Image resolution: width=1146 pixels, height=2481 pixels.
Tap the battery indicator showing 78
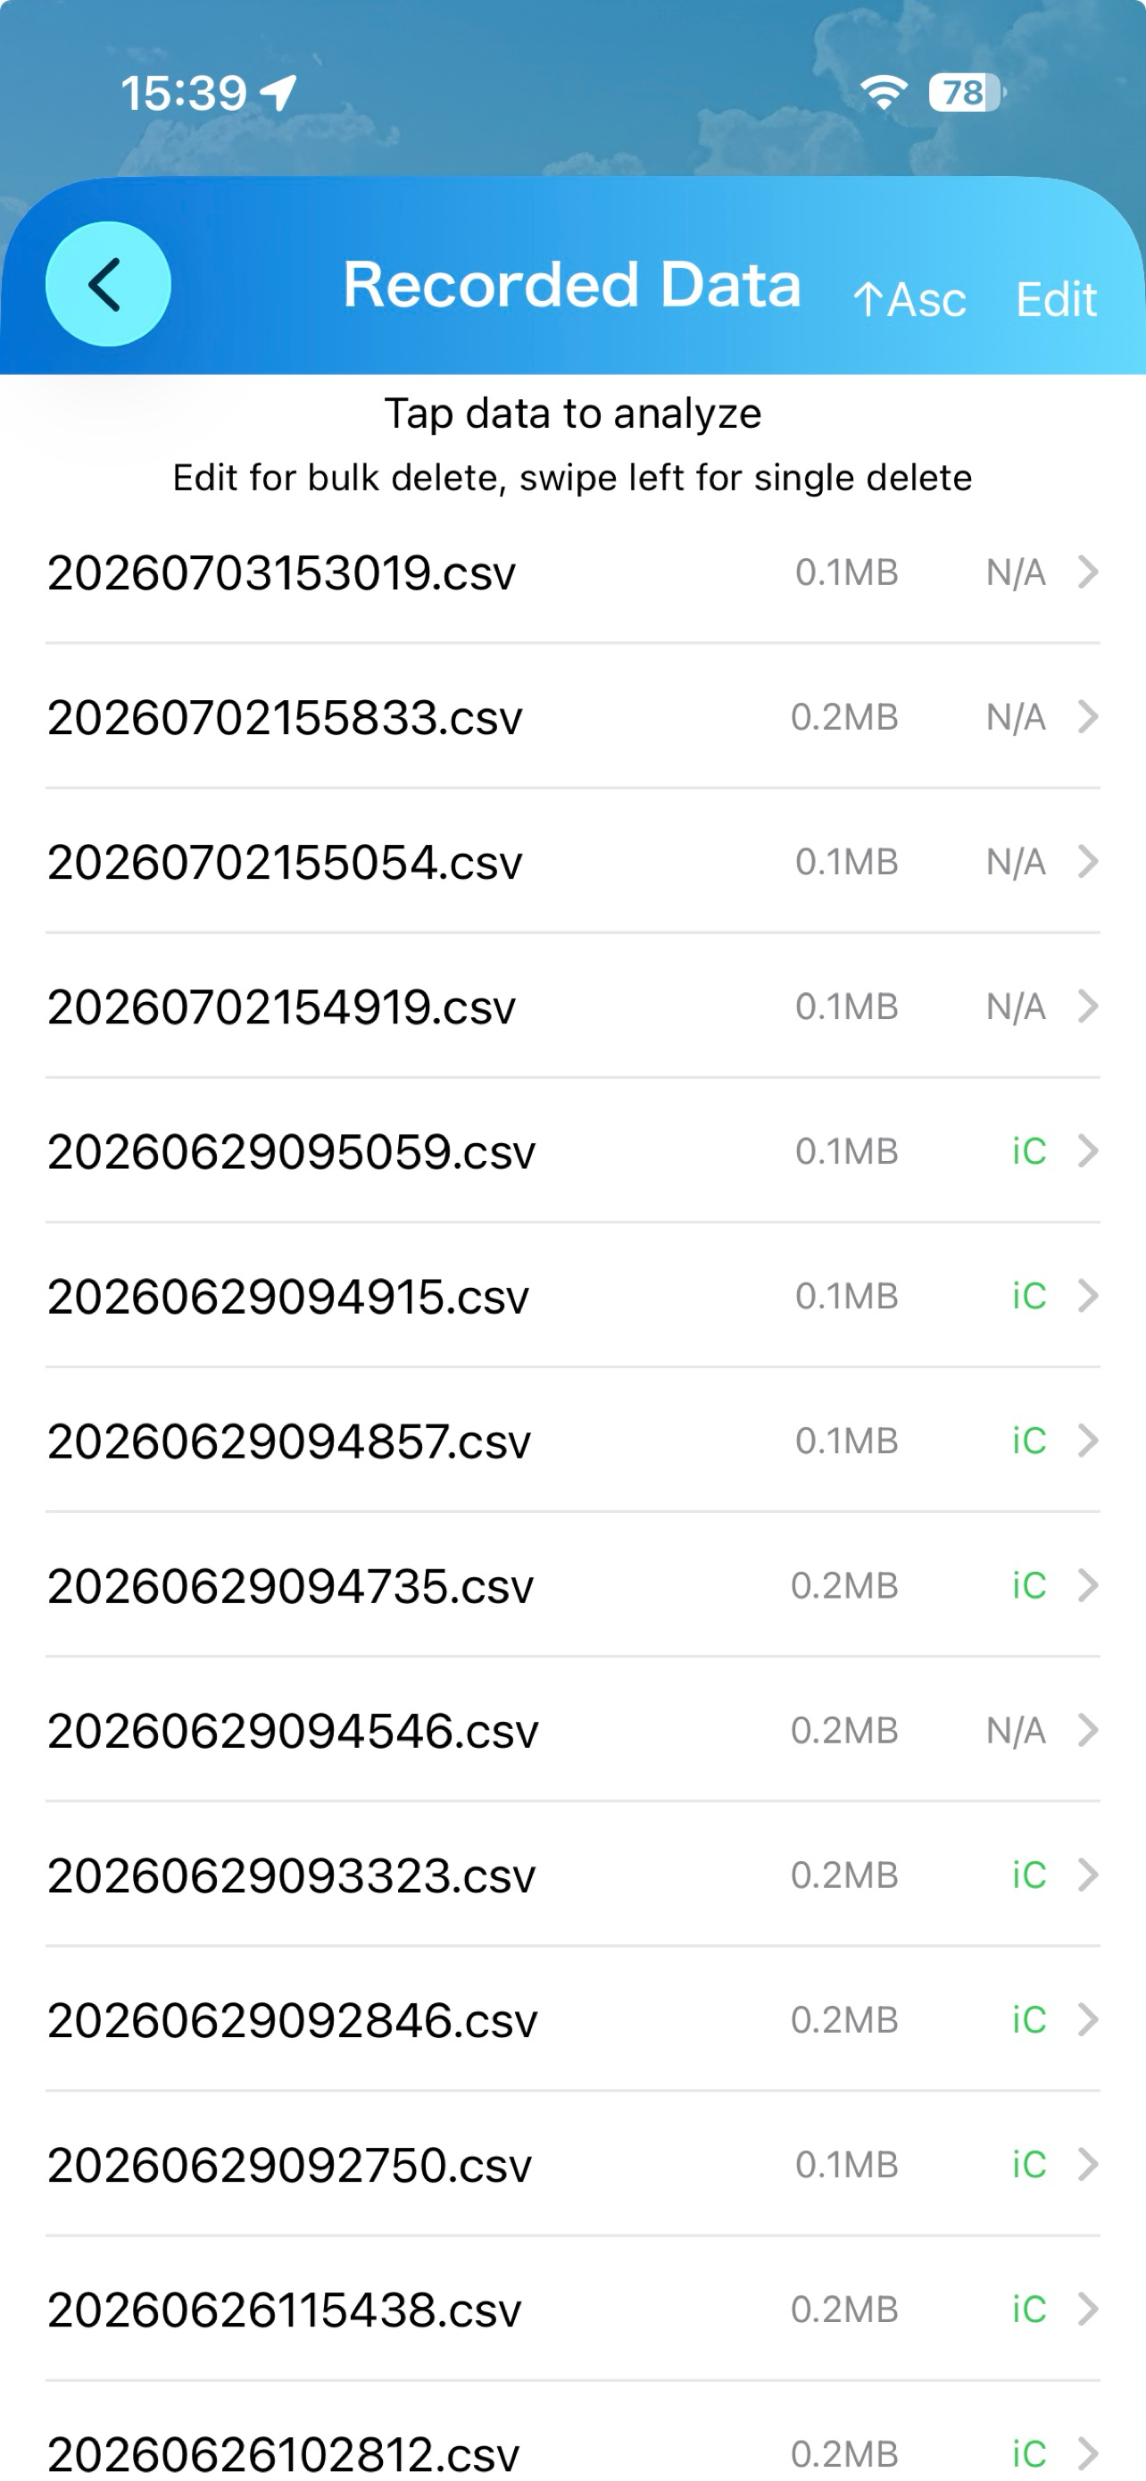pyautogui.click(x=965, y=93)
